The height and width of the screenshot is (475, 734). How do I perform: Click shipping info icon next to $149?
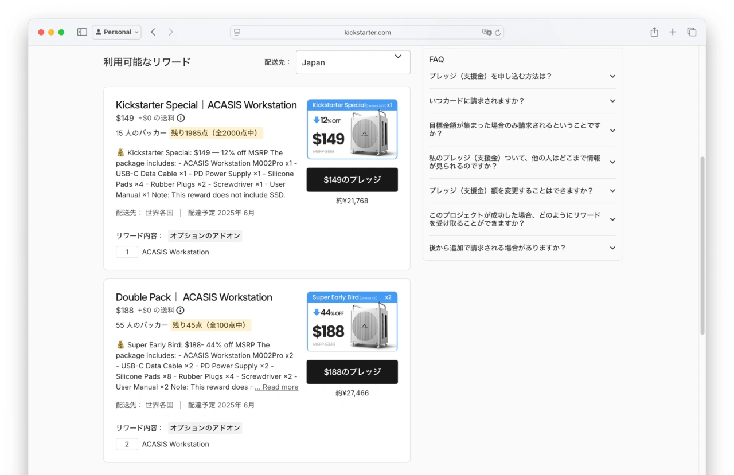tap(181, 118)
